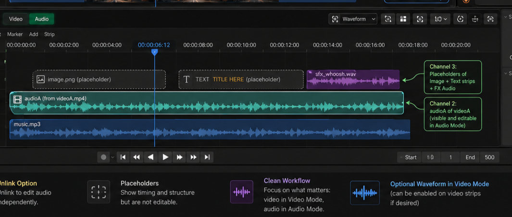Screen dimensions: 512x217
Task: Click the image icon in image.png placeholder
Action: coord(40,79)
